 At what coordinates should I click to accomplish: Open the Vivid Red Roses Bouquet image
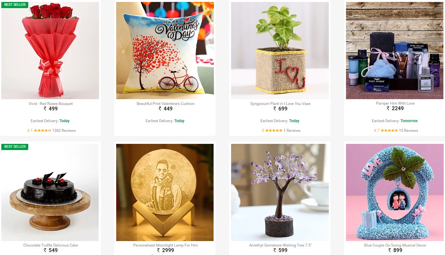(50, 51)
